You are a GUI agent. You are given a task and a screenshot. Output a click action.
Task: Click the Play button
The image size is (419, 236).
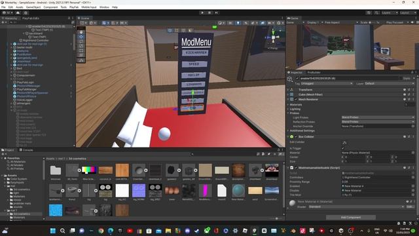202,12
